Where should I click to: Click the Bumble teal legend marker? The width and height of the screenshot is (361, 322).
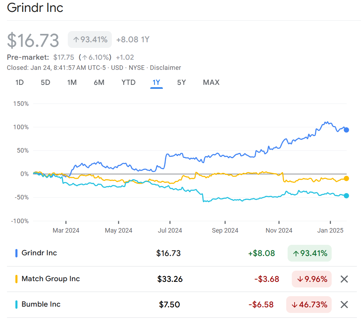[16, 305]
